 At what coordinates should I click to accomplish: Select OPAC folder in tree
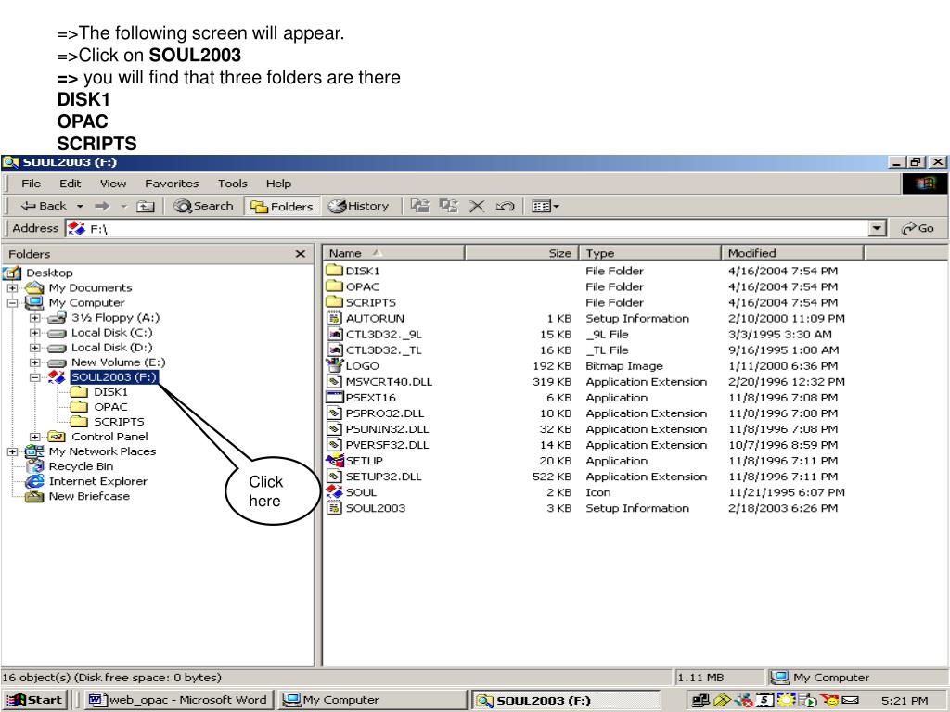click(111, 407)
